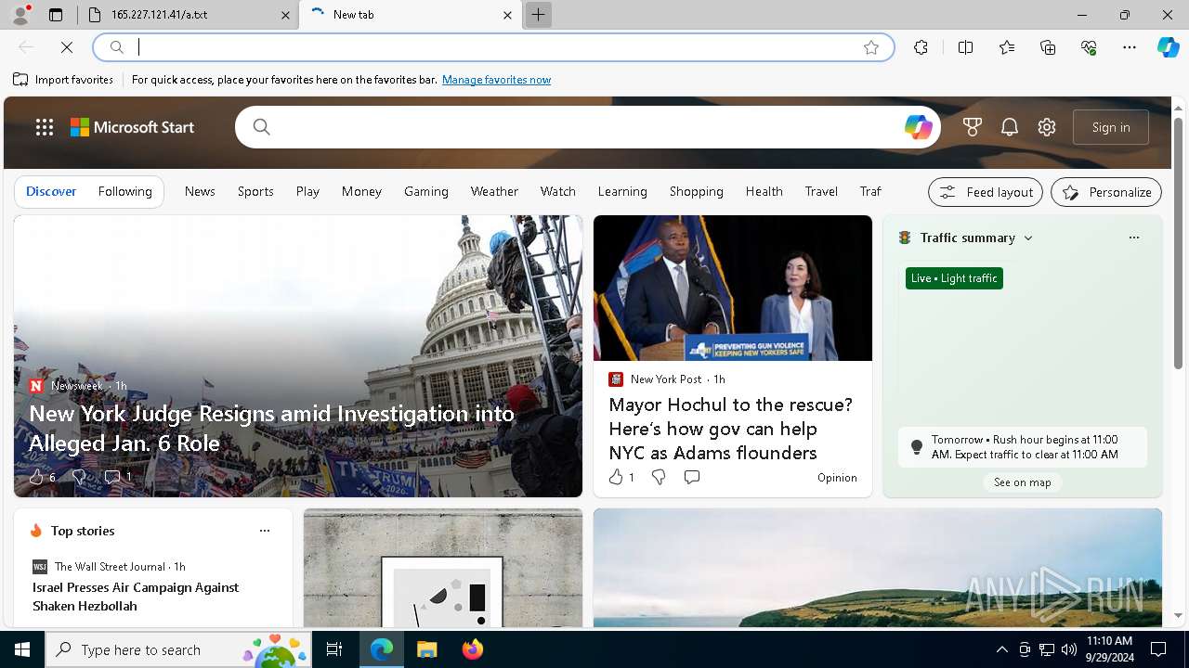This screenshot has height=668, width=1189.
Task: Open the Israel Presses Air Campaign headline
Action: pyautogui.click(x=136, y=597)
